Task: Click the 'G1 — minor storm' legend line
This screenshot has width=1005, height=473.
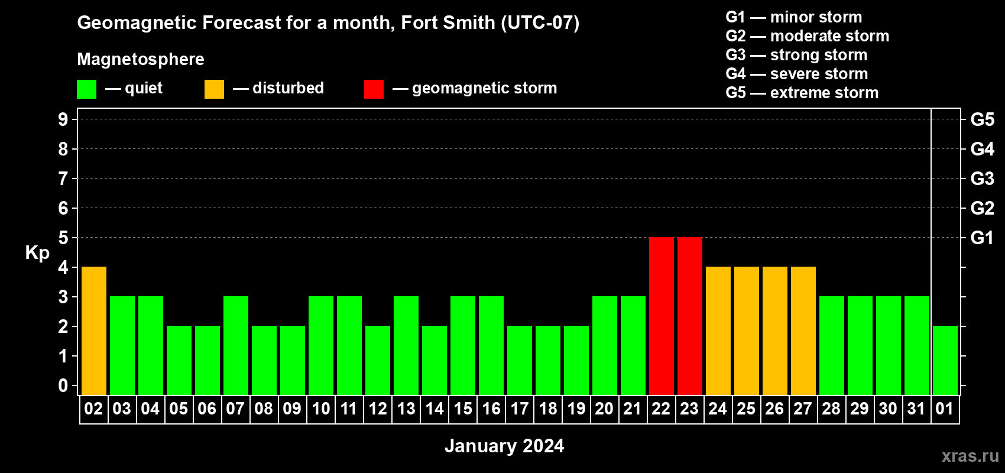Action: point(794,17)
